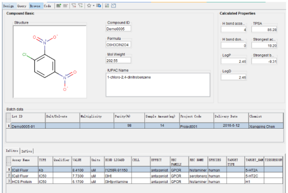Open the dropdown arrow beside the star
This screenshot has height=193, width=288.
(x=93, y=5)
